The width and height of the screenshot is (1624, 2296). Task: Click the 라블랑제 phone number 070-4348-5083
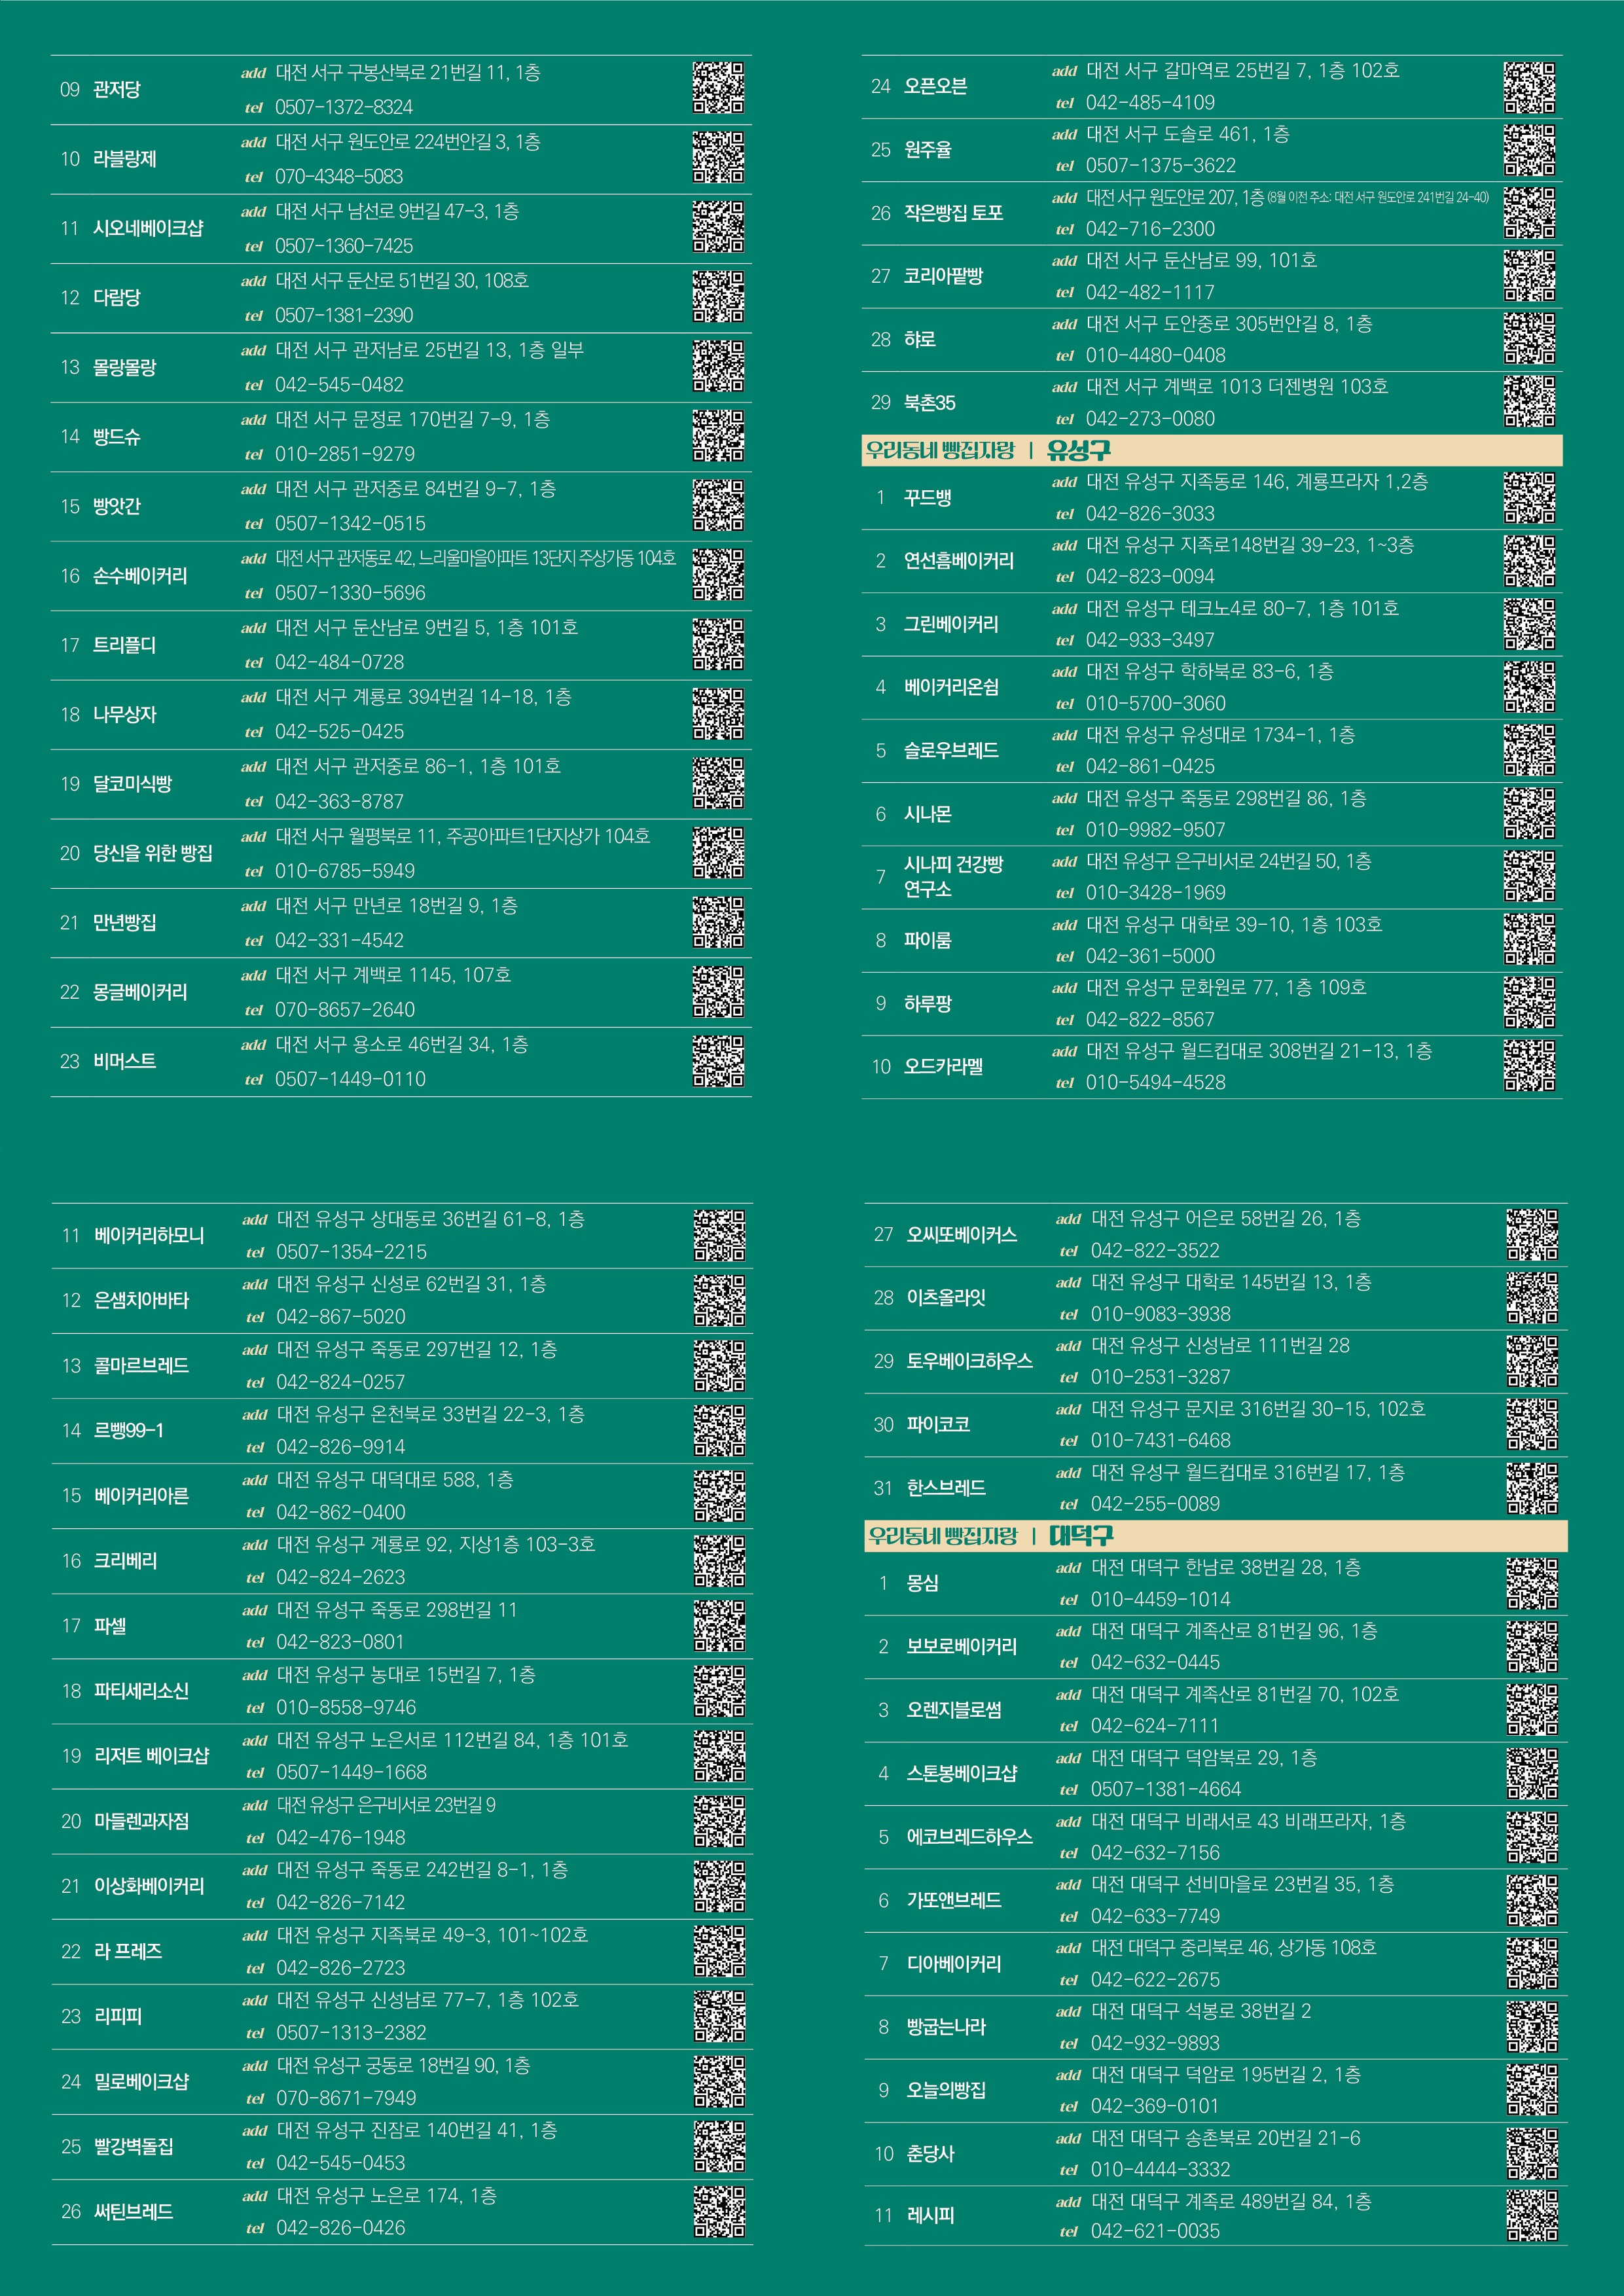(339, 177)
